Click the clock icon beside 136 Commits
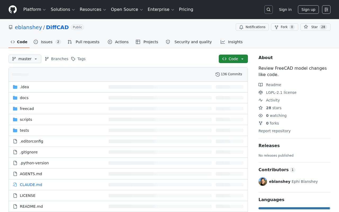Image resolution: width=339 pixels, height=212 pixels. pos(218,74)
